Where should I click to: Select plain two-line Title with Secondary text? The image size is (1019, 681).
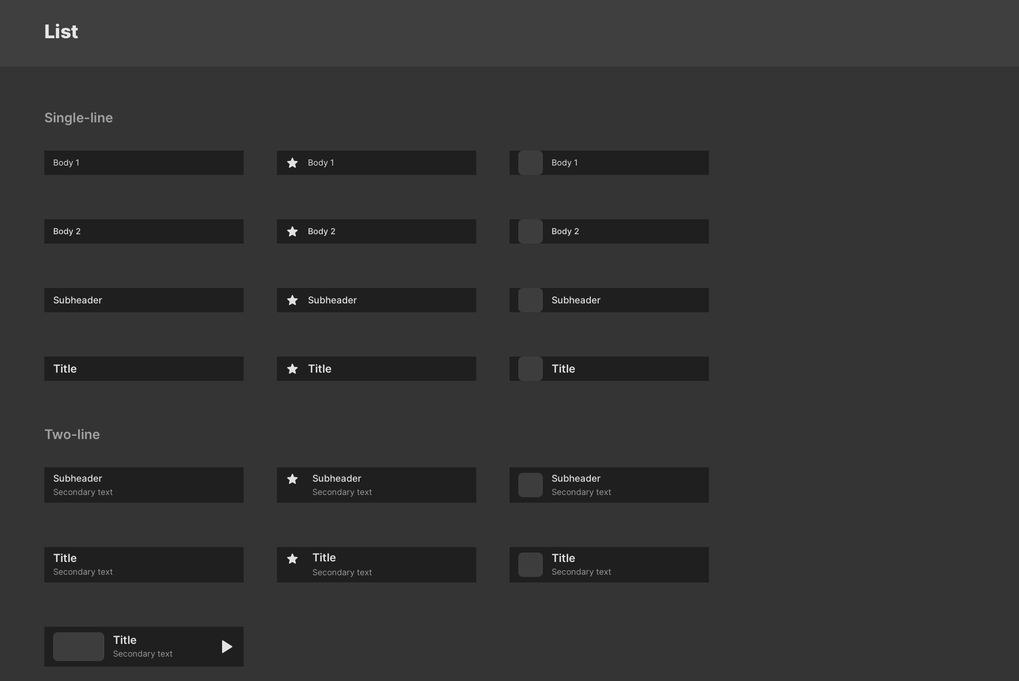[144, 565]
